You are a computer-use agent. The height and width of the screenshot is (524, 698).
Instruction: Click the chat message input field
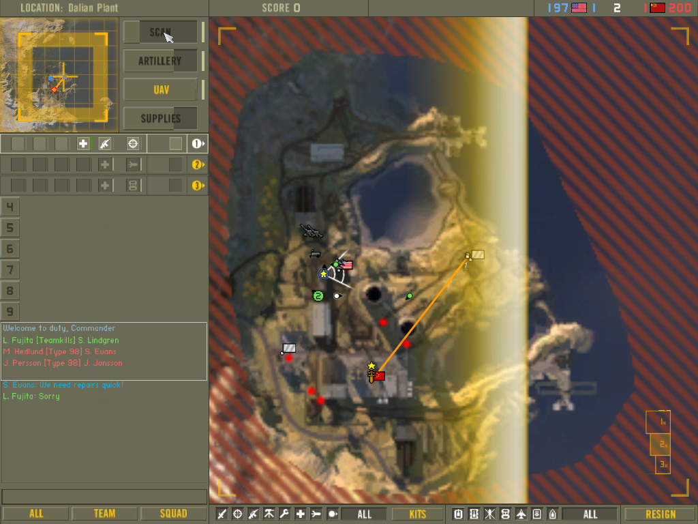[104, 497]
